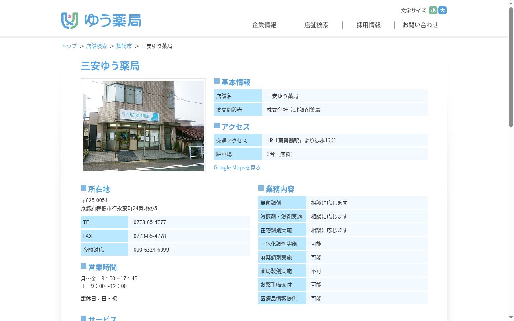Click the 定休日：日・祝 text
This screenshot has width=514, height=321.
click(x=99, y=299)
